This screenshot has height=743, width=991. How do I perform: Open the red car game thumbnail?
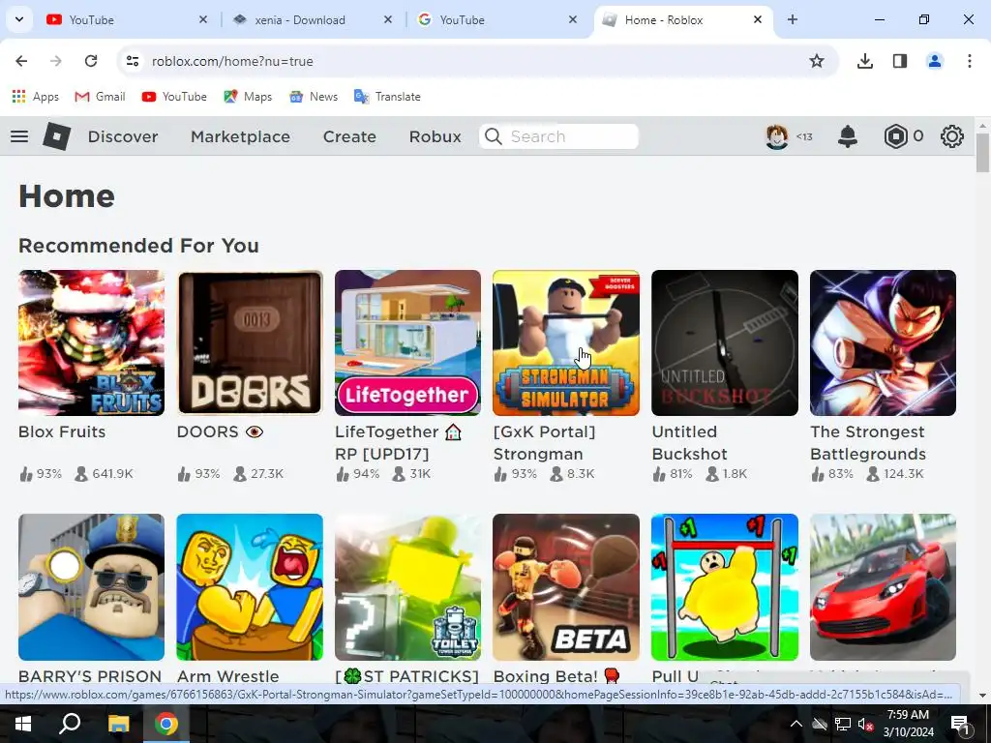(883, 587)
